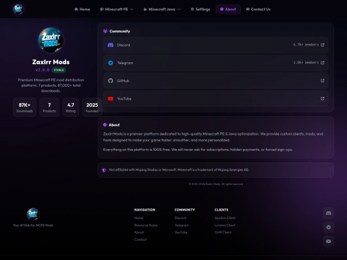Click the YouTube icon button in footer
This screenshot has width=347, height=260.
point(328,241)
